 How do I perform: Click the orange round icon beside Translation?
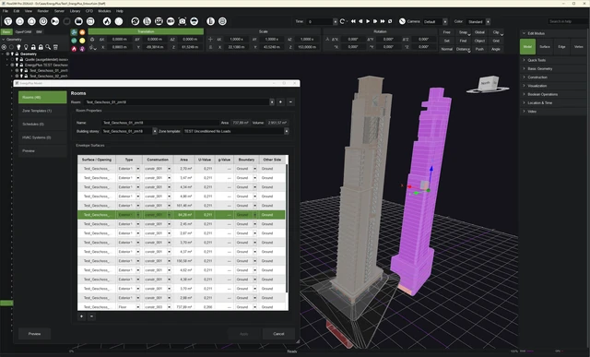point(82,32)
